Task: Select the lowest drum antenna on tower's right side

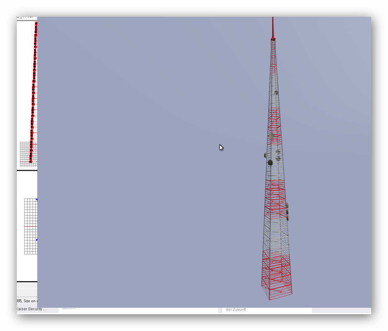Action: coord(287,218)
